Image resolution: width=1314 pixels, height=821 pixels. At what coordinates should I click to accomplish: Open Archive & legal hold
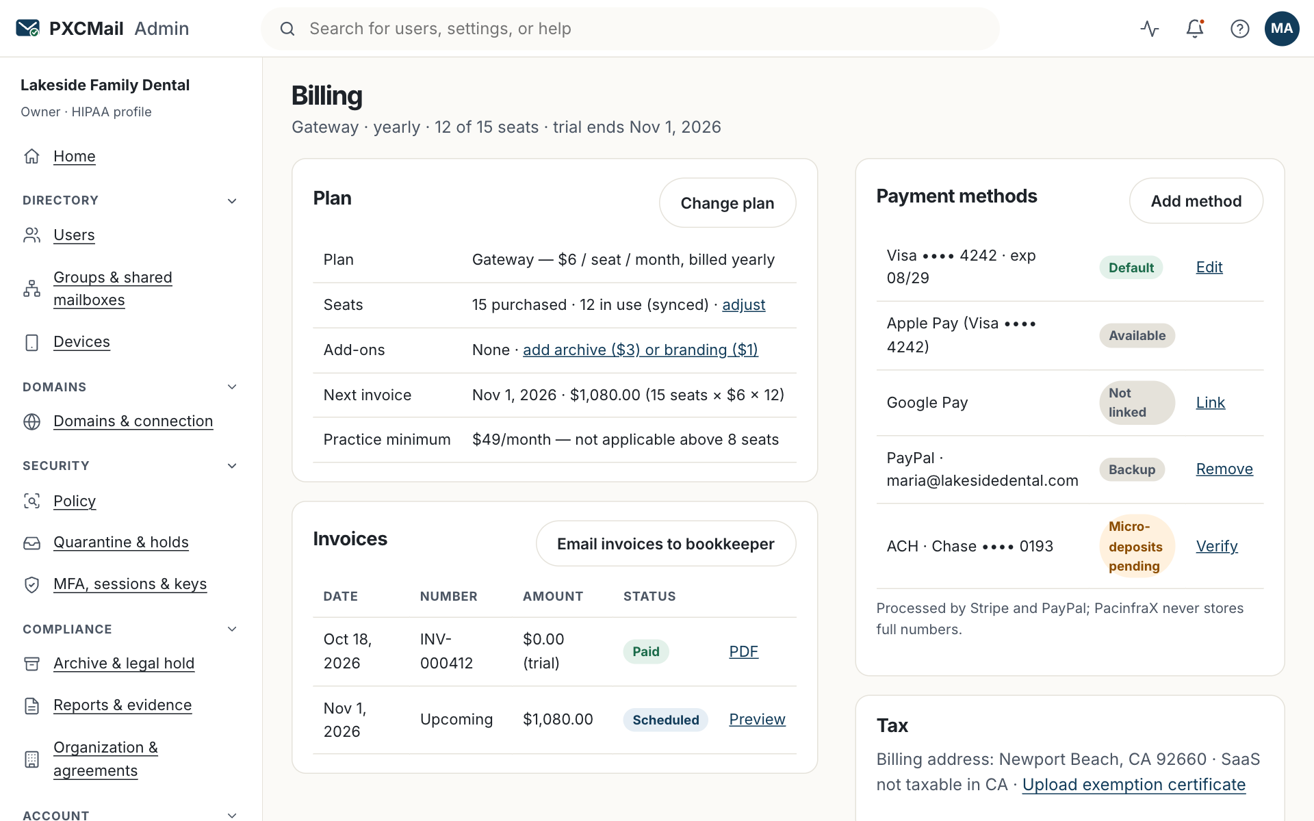click(x=124, y=664)
